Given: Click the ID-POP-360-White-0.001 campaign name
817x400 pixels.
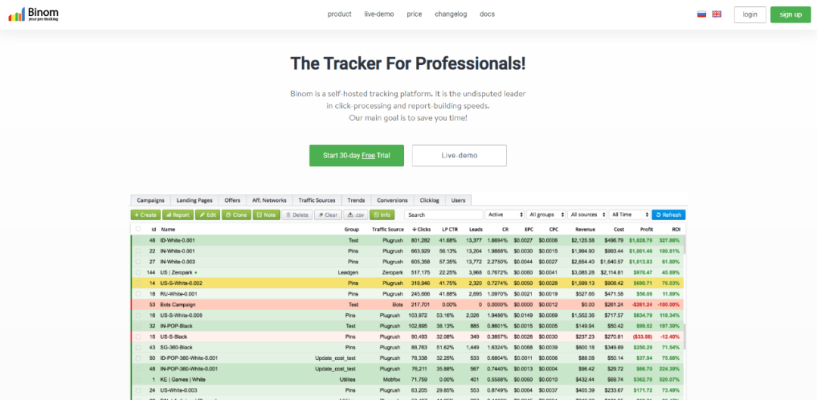Looking at the screenshot, I should [x=189, y=358].
